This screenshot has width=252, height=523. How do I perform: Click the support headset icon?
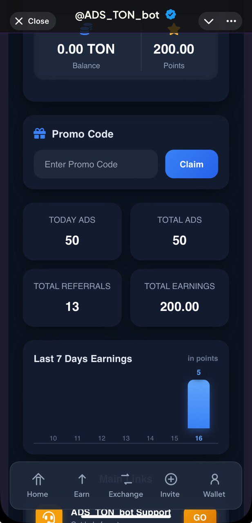pyautogui.click(x=49, y=516)
